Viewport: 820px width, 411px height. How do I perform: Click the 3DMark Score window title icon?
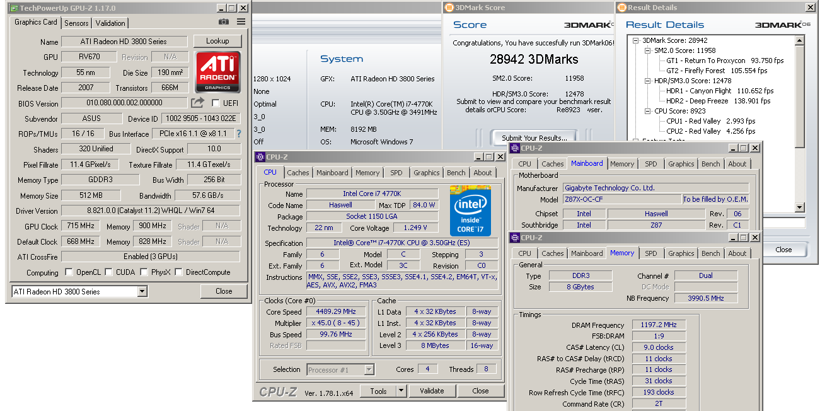pos(449,8)
